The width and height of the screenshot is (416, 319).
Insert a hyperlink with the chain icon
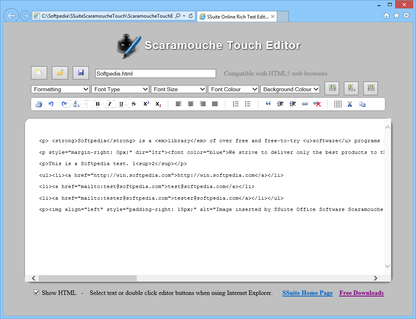click(305, 104)
